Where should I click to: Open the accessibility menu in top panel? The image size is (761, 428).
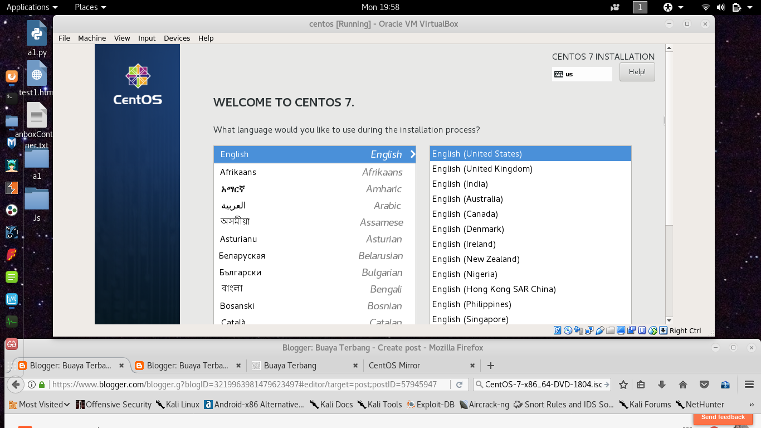coord(672,7)
